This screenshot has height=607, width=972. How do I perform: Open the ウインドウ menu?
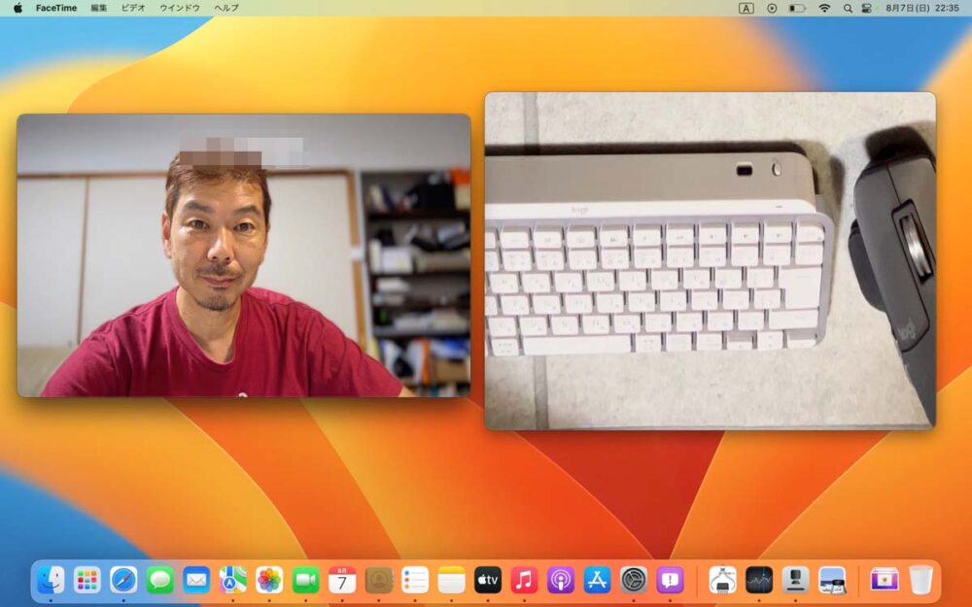tap(180, 8)
